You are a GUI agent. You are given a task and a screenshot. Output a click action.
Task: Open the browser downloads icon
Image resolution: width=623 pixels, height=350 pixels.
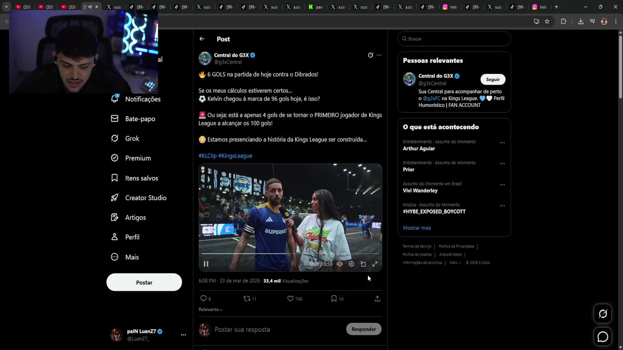click(581, 21)
